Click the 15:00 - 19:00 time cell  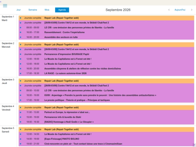(x=33, y=117)
